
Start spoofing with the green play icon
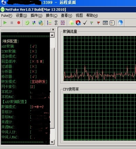tap(5, 23)
